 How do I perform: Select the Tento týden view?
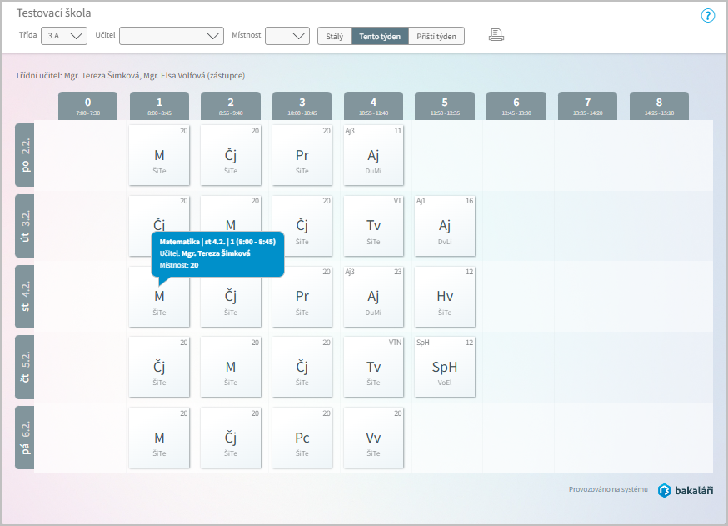pos(379,36)
